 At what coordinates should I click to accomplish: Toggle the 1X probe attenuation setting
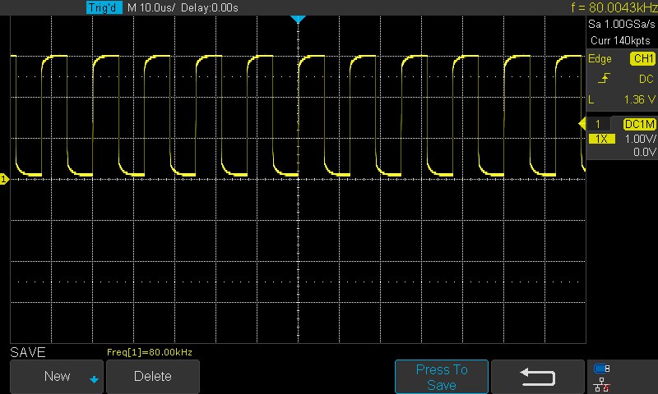click(x=602, y=139)
